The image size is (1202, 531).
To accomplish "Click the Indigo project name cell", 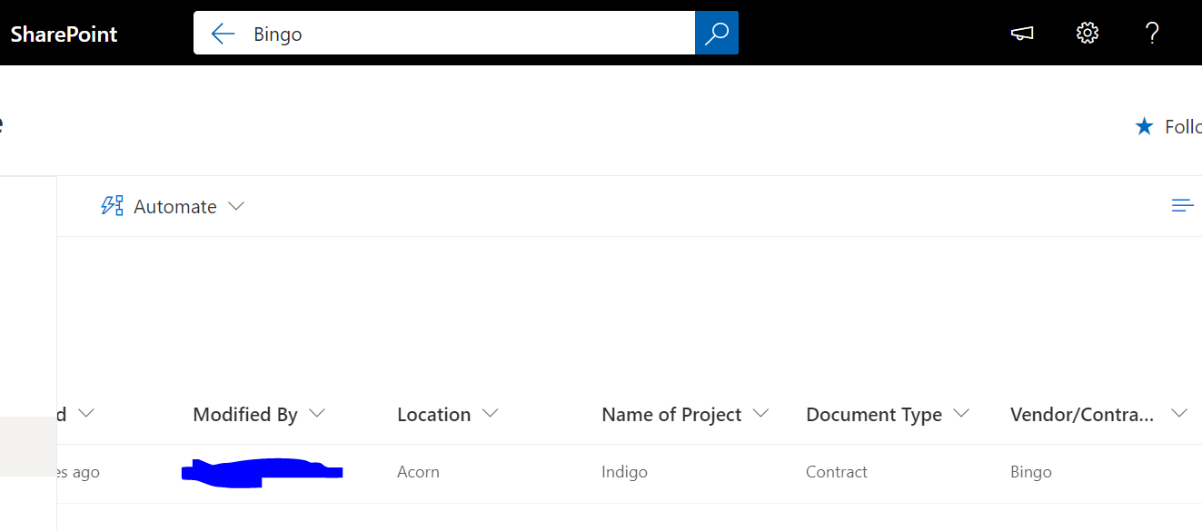I will point(624,472).
